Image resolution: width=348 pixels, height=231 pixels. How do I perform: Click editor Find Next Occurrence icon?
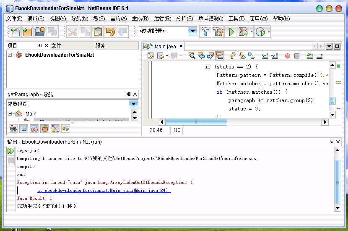pyautogui.click(x=210, y=56)
